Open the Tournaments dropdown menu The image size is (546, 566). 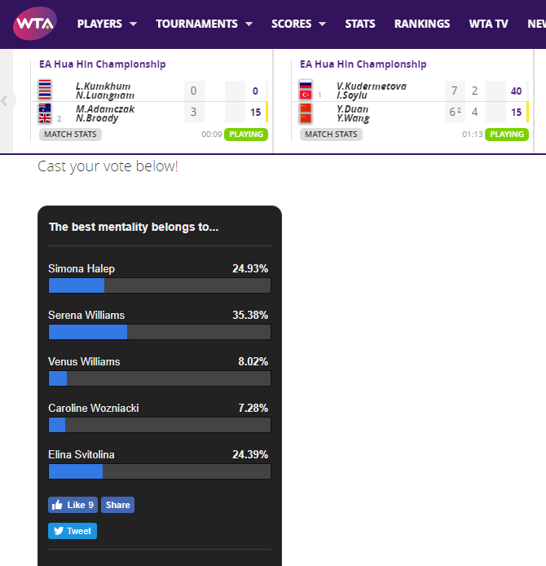click(204, 24)
